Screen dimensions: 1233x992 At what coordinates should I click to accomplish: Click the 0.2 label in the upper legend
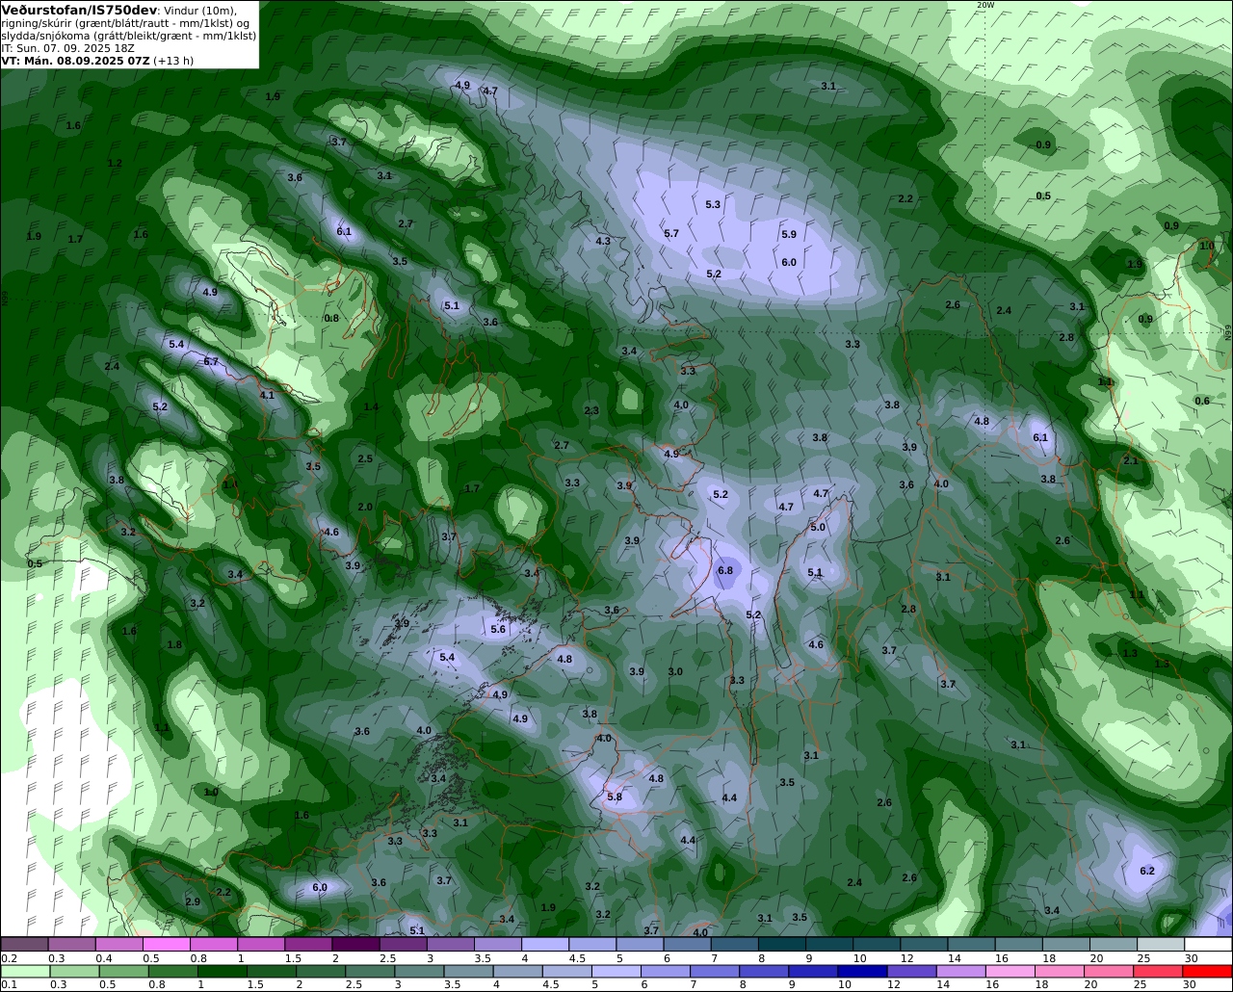coord(9,958)
